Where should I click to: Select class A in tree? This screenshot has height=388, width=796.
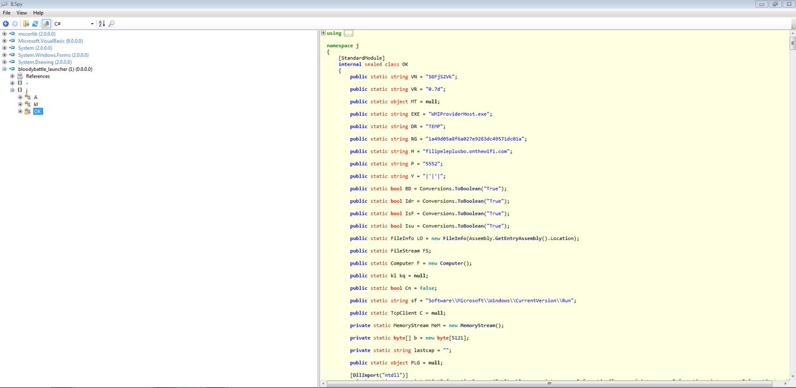click(x=36, y=97)
